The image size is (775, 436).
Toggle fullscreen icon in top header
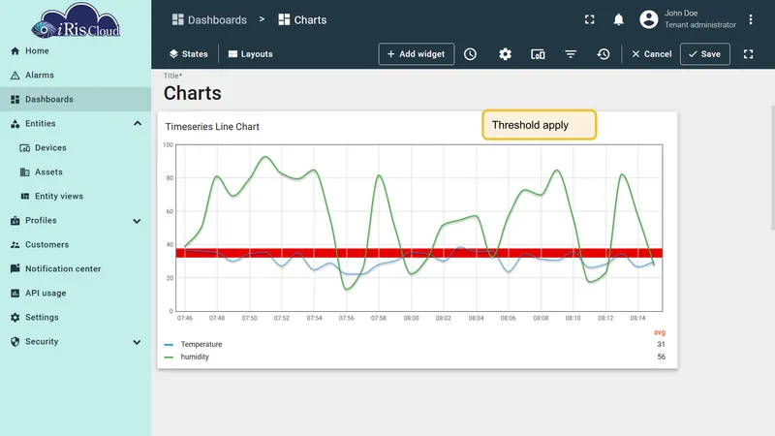[x=589, y=19]
